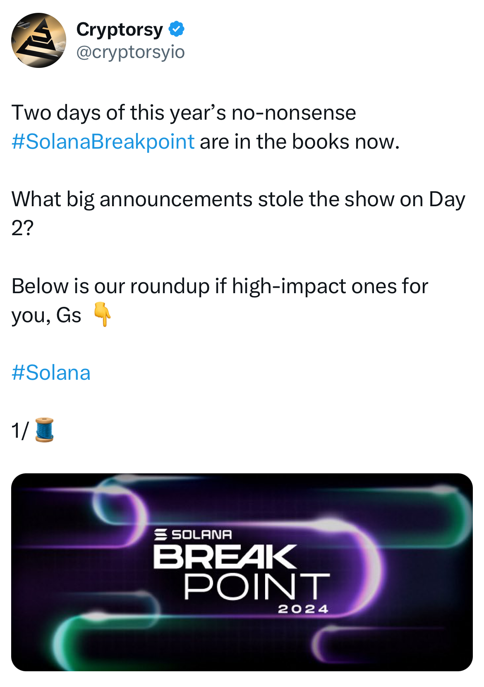Click the "What big announcements" sentence

(238, 200)
